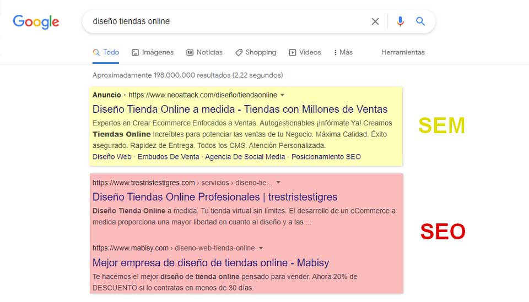Viewport: 529px width, 302px height.
Task: Clear the search box with the X icon
Action: click(x=375, y=21)
